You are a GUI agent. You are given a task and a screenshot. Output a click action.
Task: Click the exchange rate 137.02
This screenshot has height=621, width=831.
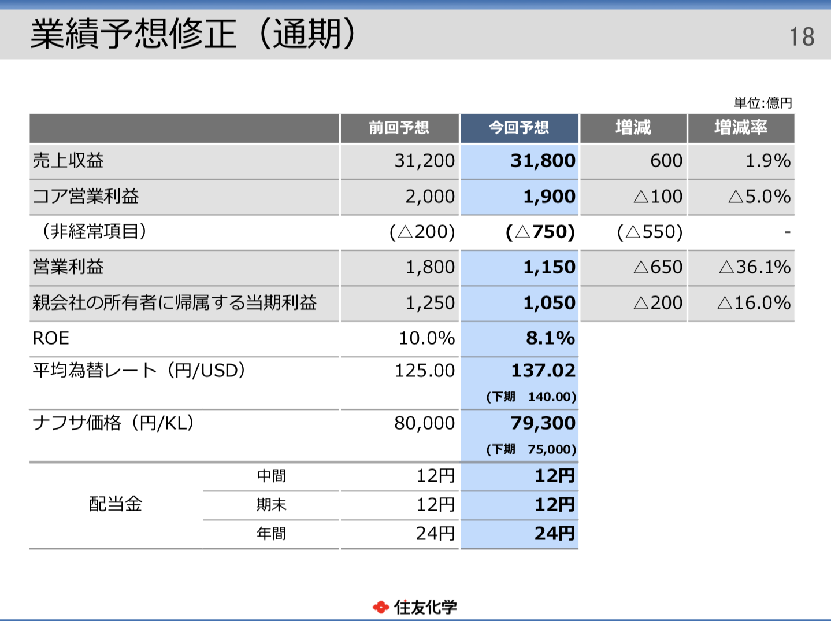point(543,371)
